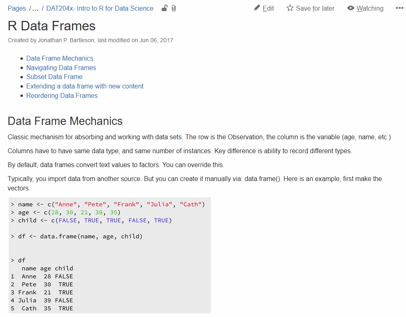The width and height of the screenshot is (406, 317).
Task: Select the Subset Data Frame contents link
Action: (54, 77)
